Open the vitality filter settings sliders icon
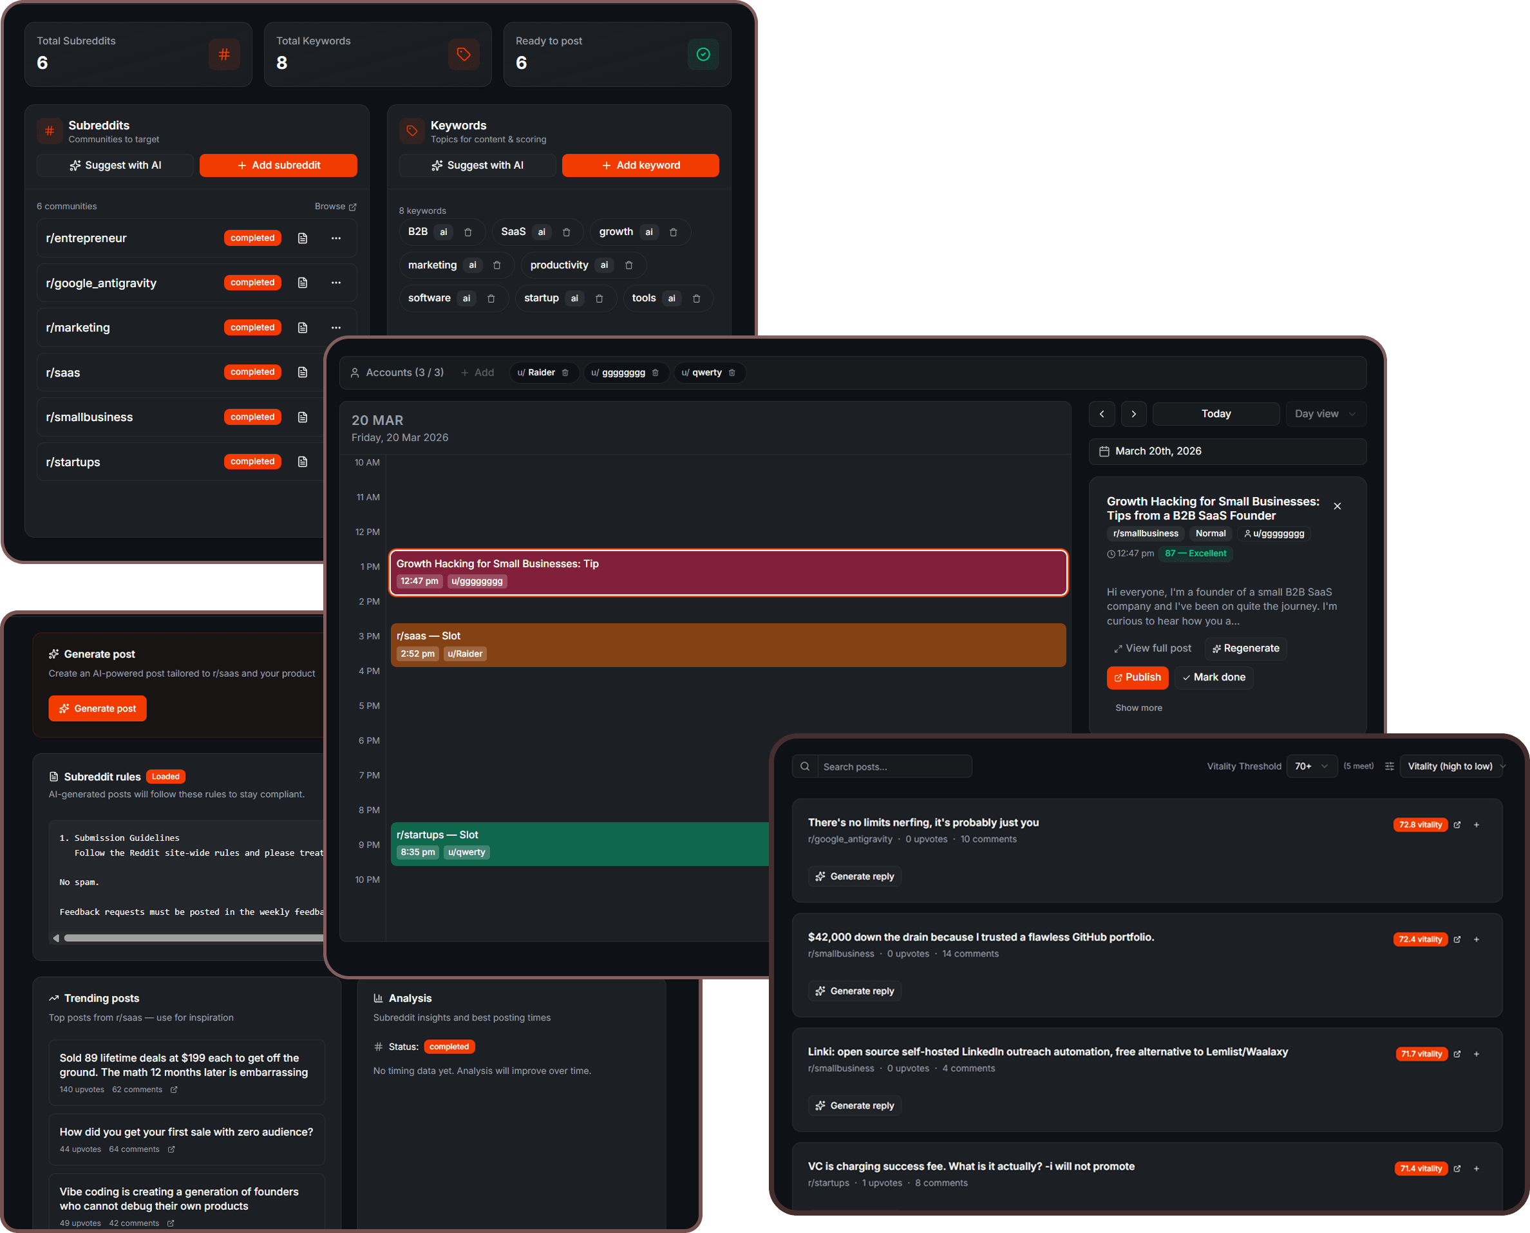 pos(1390,766)
